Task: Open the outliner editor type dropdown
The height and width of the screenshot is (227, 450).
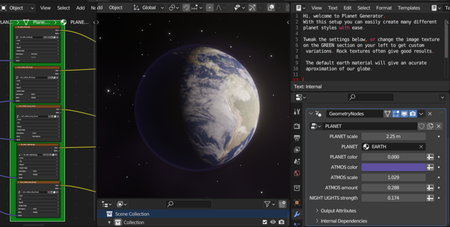Action: pos(107,204)
